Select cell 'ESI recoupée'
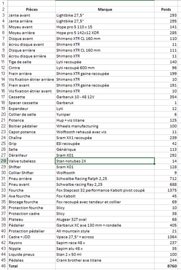181x270 pixels. (x=105, y=144)
